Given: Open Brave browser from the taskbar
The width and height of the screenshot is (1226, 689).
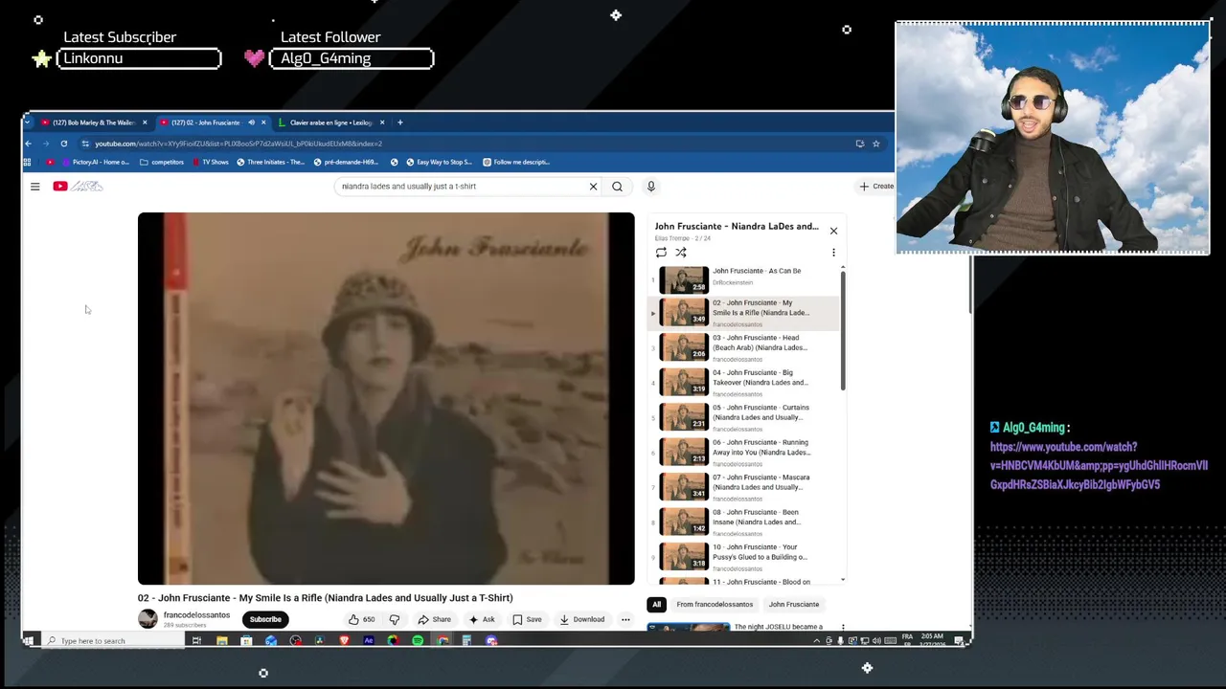Looking at the screenshot, I should click(344, 641).
